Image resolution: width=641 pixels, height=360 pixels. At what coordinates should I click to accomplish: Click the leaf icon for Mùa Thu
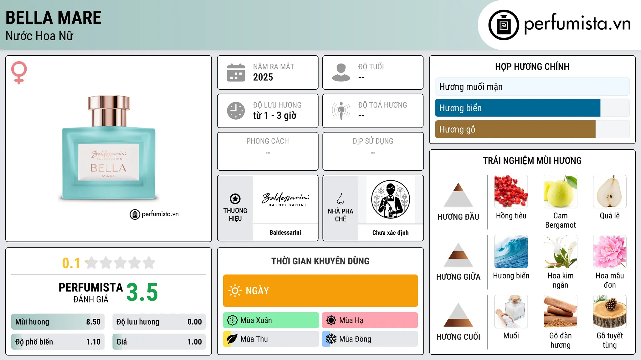click(x=232, y=339)
